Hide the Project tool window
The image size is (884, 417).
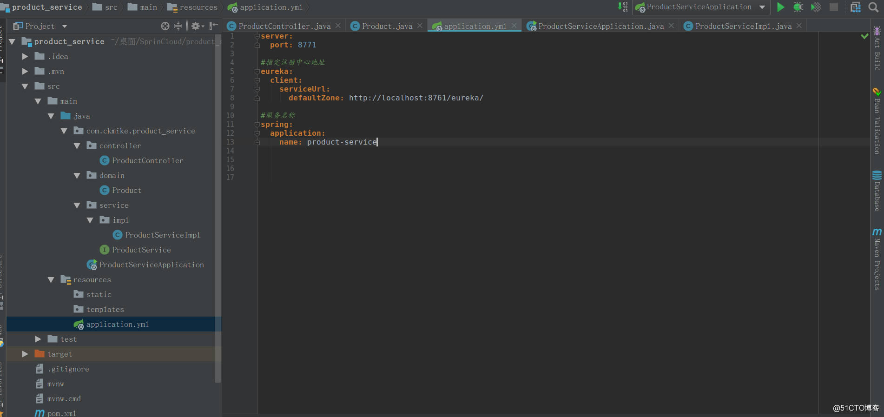pos(213,26)
